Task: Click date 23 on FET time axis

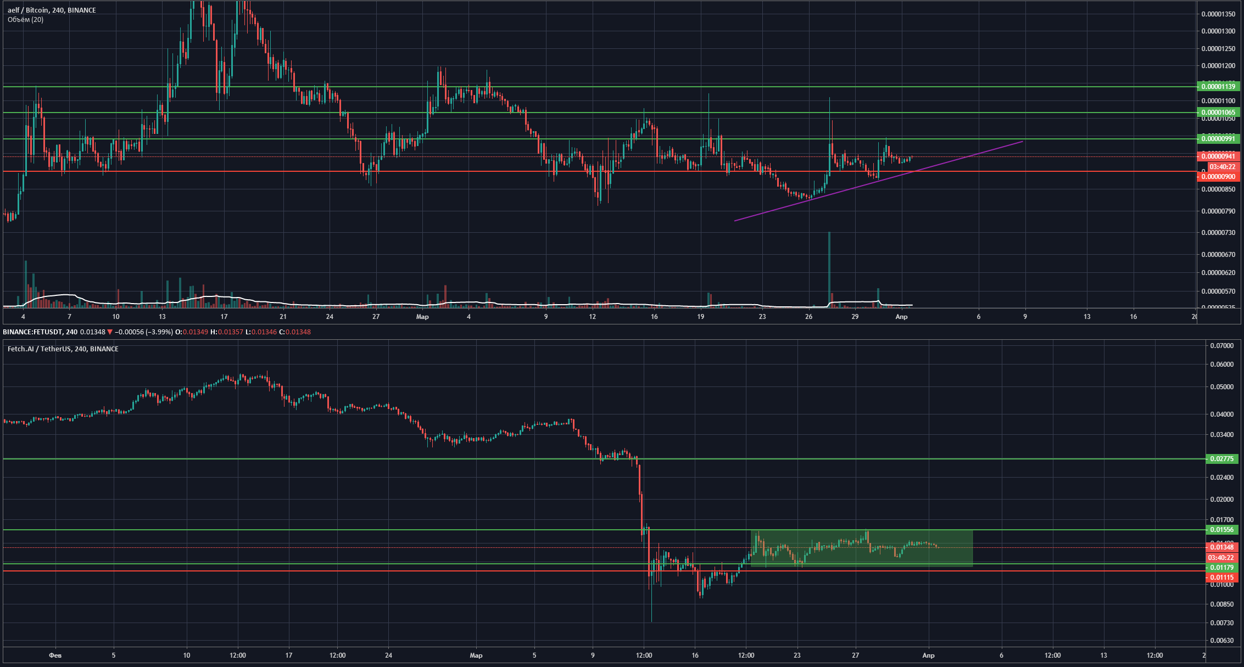Action: click(797, 655)
